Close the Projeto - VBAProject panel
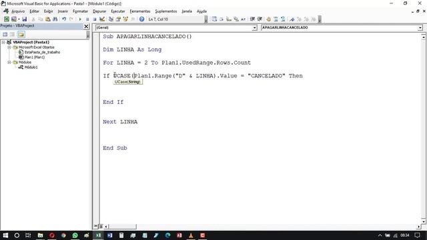Image resolution: width=427 pixels, height=240 pixels. (86, 26)
